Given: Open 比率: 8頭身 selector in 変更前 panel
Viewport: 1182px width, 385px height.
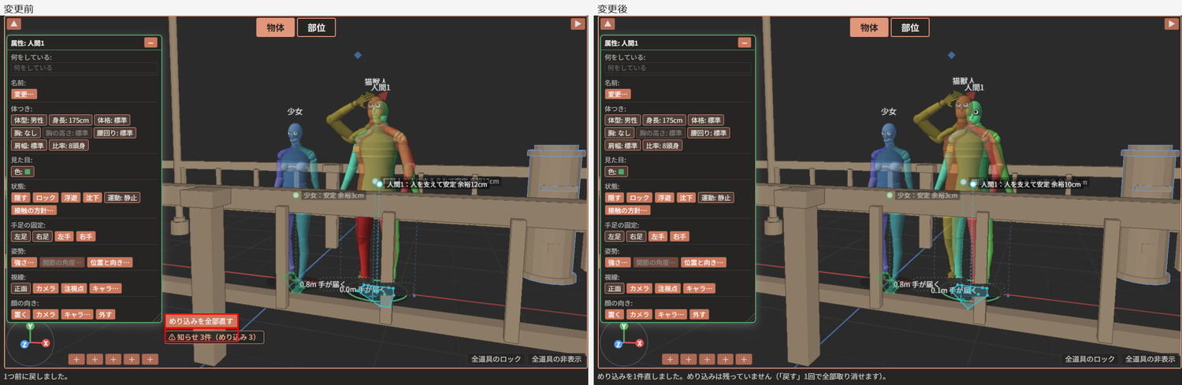Looking at the screenshot, I should [x=70, y=146].
